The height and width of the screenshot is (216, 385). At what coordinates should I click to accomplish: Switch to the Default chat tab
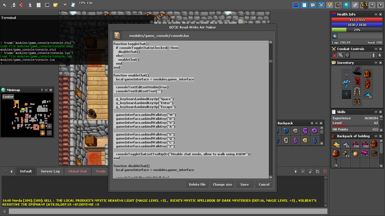[26, 171]
